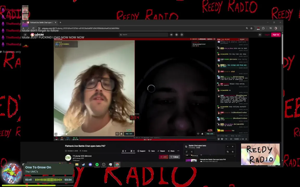The image size is (300, 187).
Task: Click the browser reload icon
Action: click(x=33, y=28)
